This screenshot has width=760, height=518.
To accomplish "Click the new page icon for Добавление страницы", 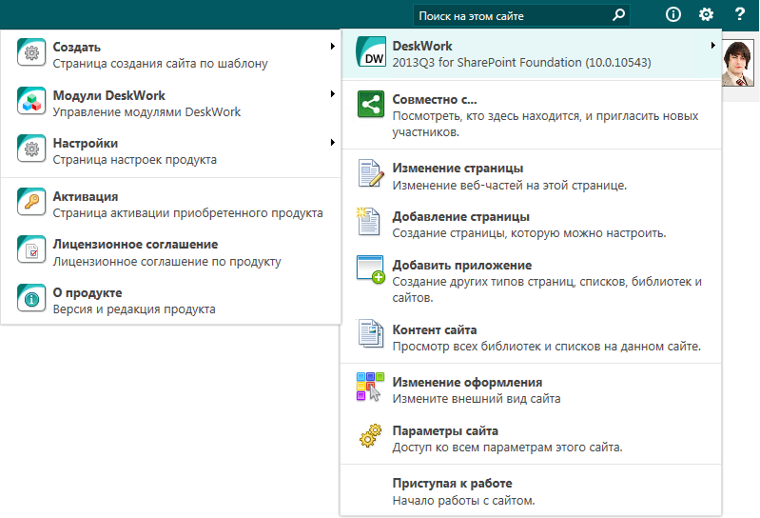I will coord(369,221).
